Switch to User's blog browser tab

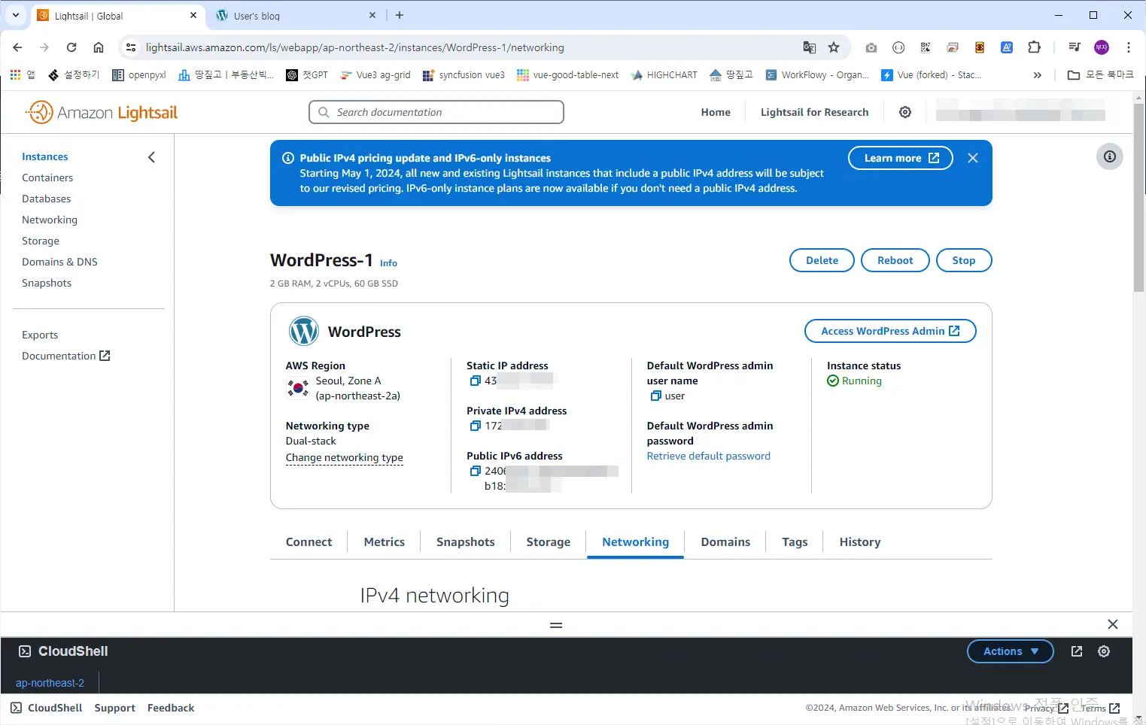pos(296,16)
